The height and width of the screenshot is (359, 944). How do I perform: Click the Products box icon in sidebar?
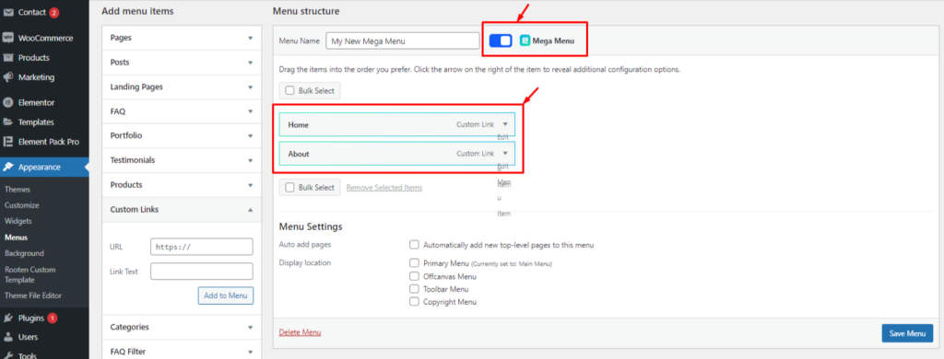pyautogui.click(x=8, y=58)
